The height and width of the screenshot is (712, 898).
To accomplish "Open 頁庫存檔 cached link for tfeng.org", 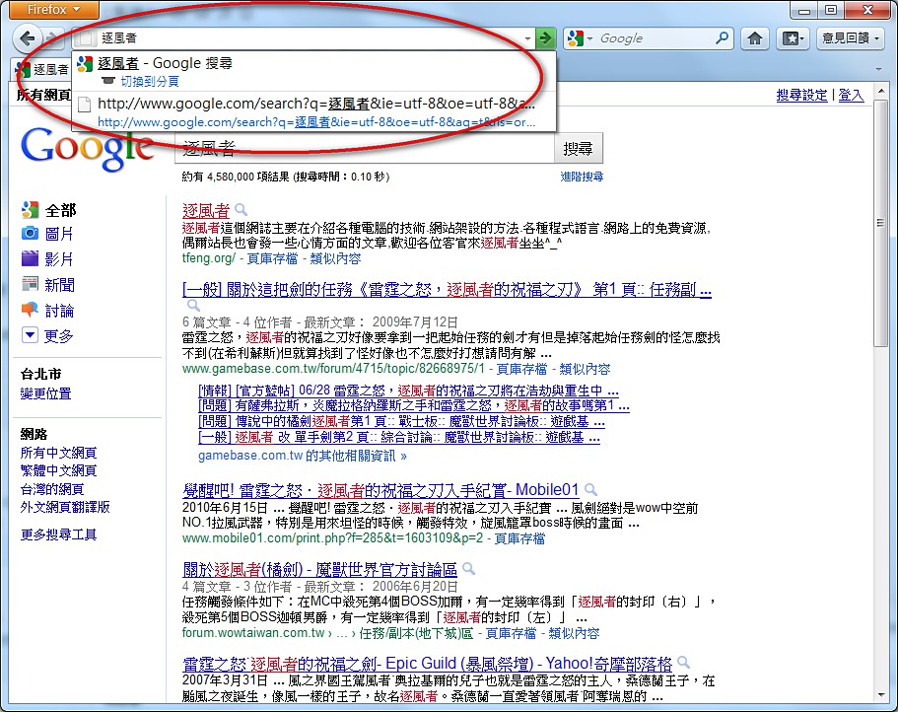I will (x=272, y=258).
